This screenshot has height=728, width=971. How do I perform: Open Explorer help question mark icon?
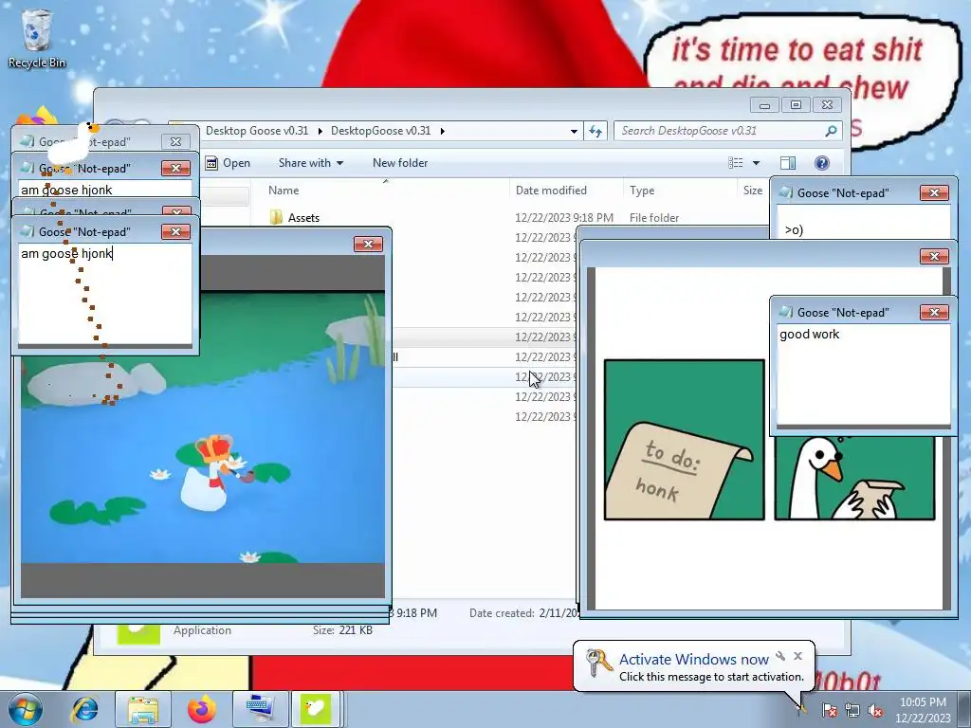tap(822, 163)
